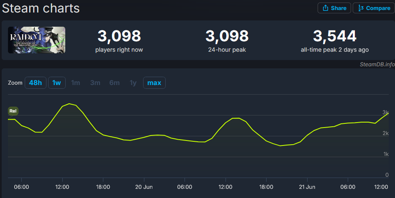
Task: Choose the 1y zoom option
Action: (x=133, y=83)
